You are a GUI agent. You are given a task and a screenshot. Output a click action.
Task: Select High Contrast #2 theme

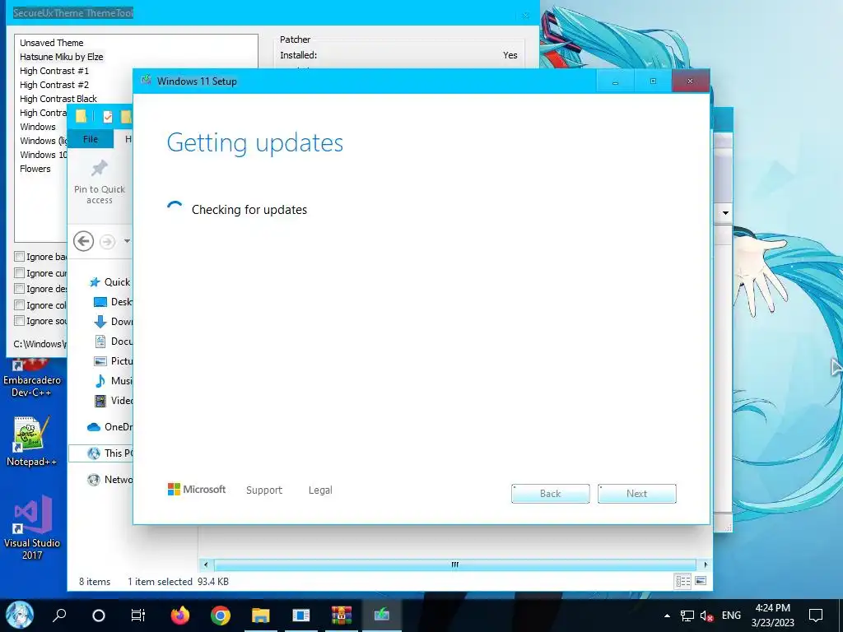click(54, 85)
